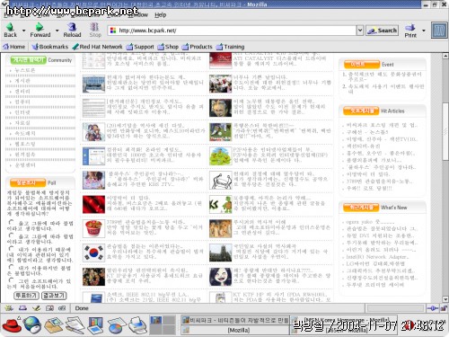The image size is (449, 337).
Task: Open the printer manager panel icon
Action: pyautogui.click(x=137, y=325)
